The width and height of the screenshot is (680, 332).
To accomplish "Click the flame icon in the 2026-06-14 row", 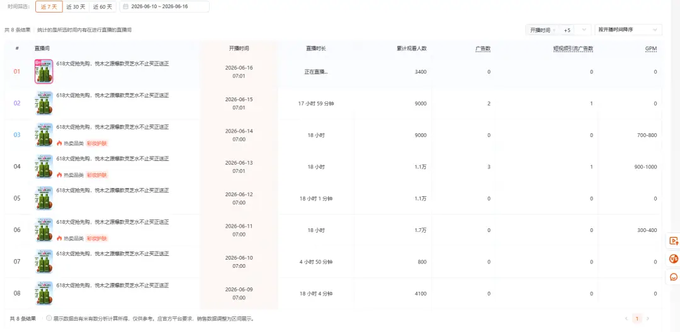I will click(x=59, y=143).
